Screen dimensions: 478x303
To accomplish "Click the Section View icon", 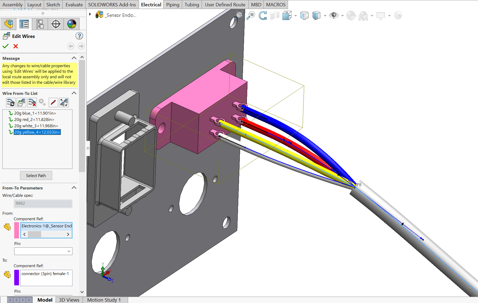I will (275, 16).
